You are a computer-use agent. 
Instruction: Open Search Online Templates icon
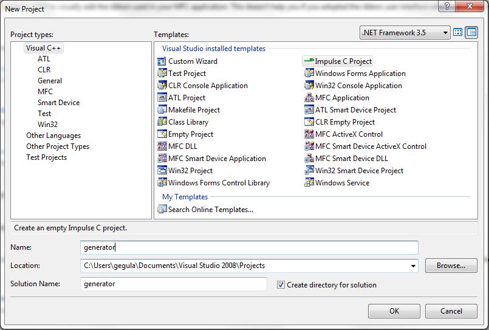pyautogui.click(x=162, y=209)
